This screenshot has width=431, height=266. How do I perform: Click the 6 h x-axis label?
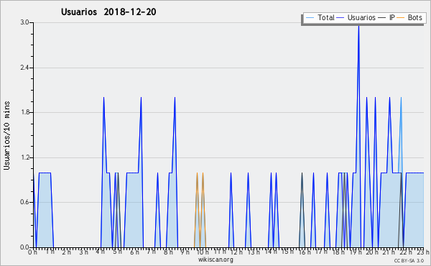[134, 252]
